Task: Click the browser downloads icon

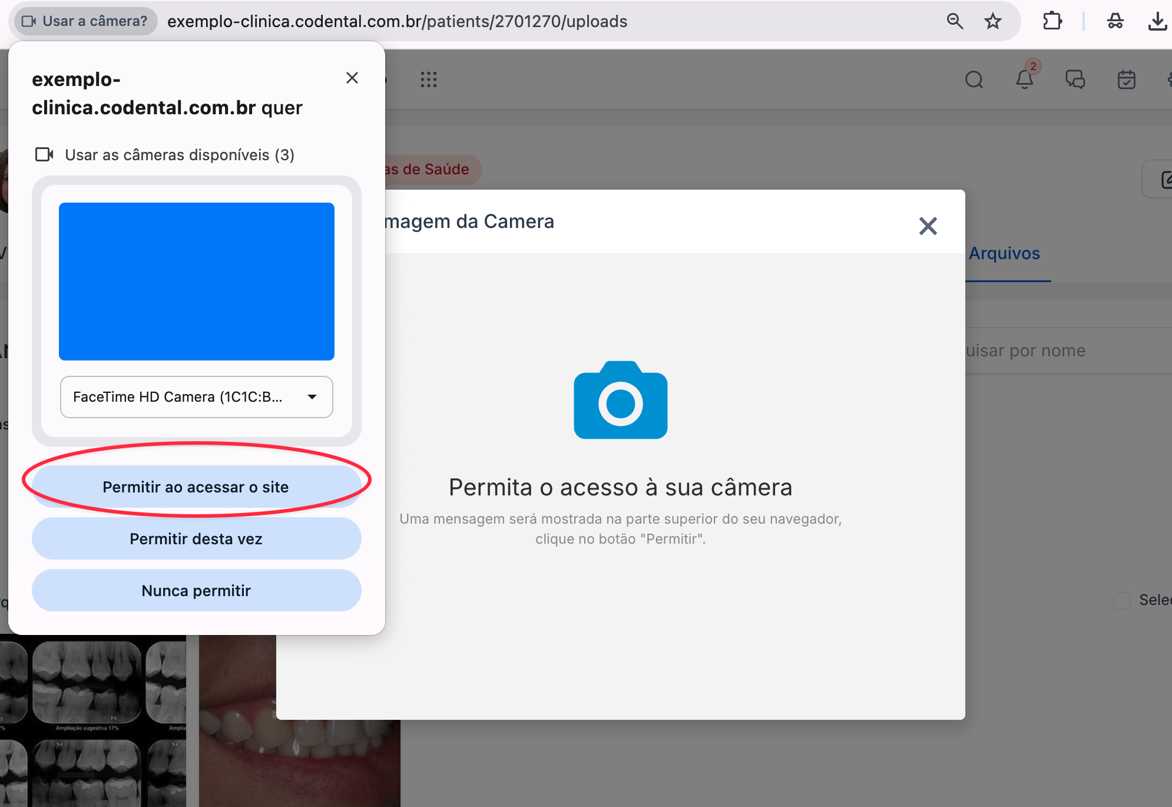Action: tap(1157, 21)
